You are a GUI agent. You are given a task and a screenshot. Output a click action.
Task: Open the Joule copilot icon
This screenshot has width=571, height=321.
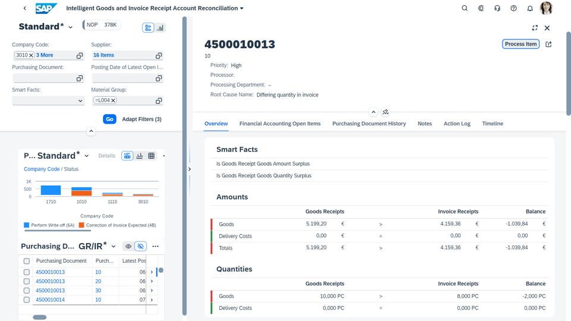(481, 8)
